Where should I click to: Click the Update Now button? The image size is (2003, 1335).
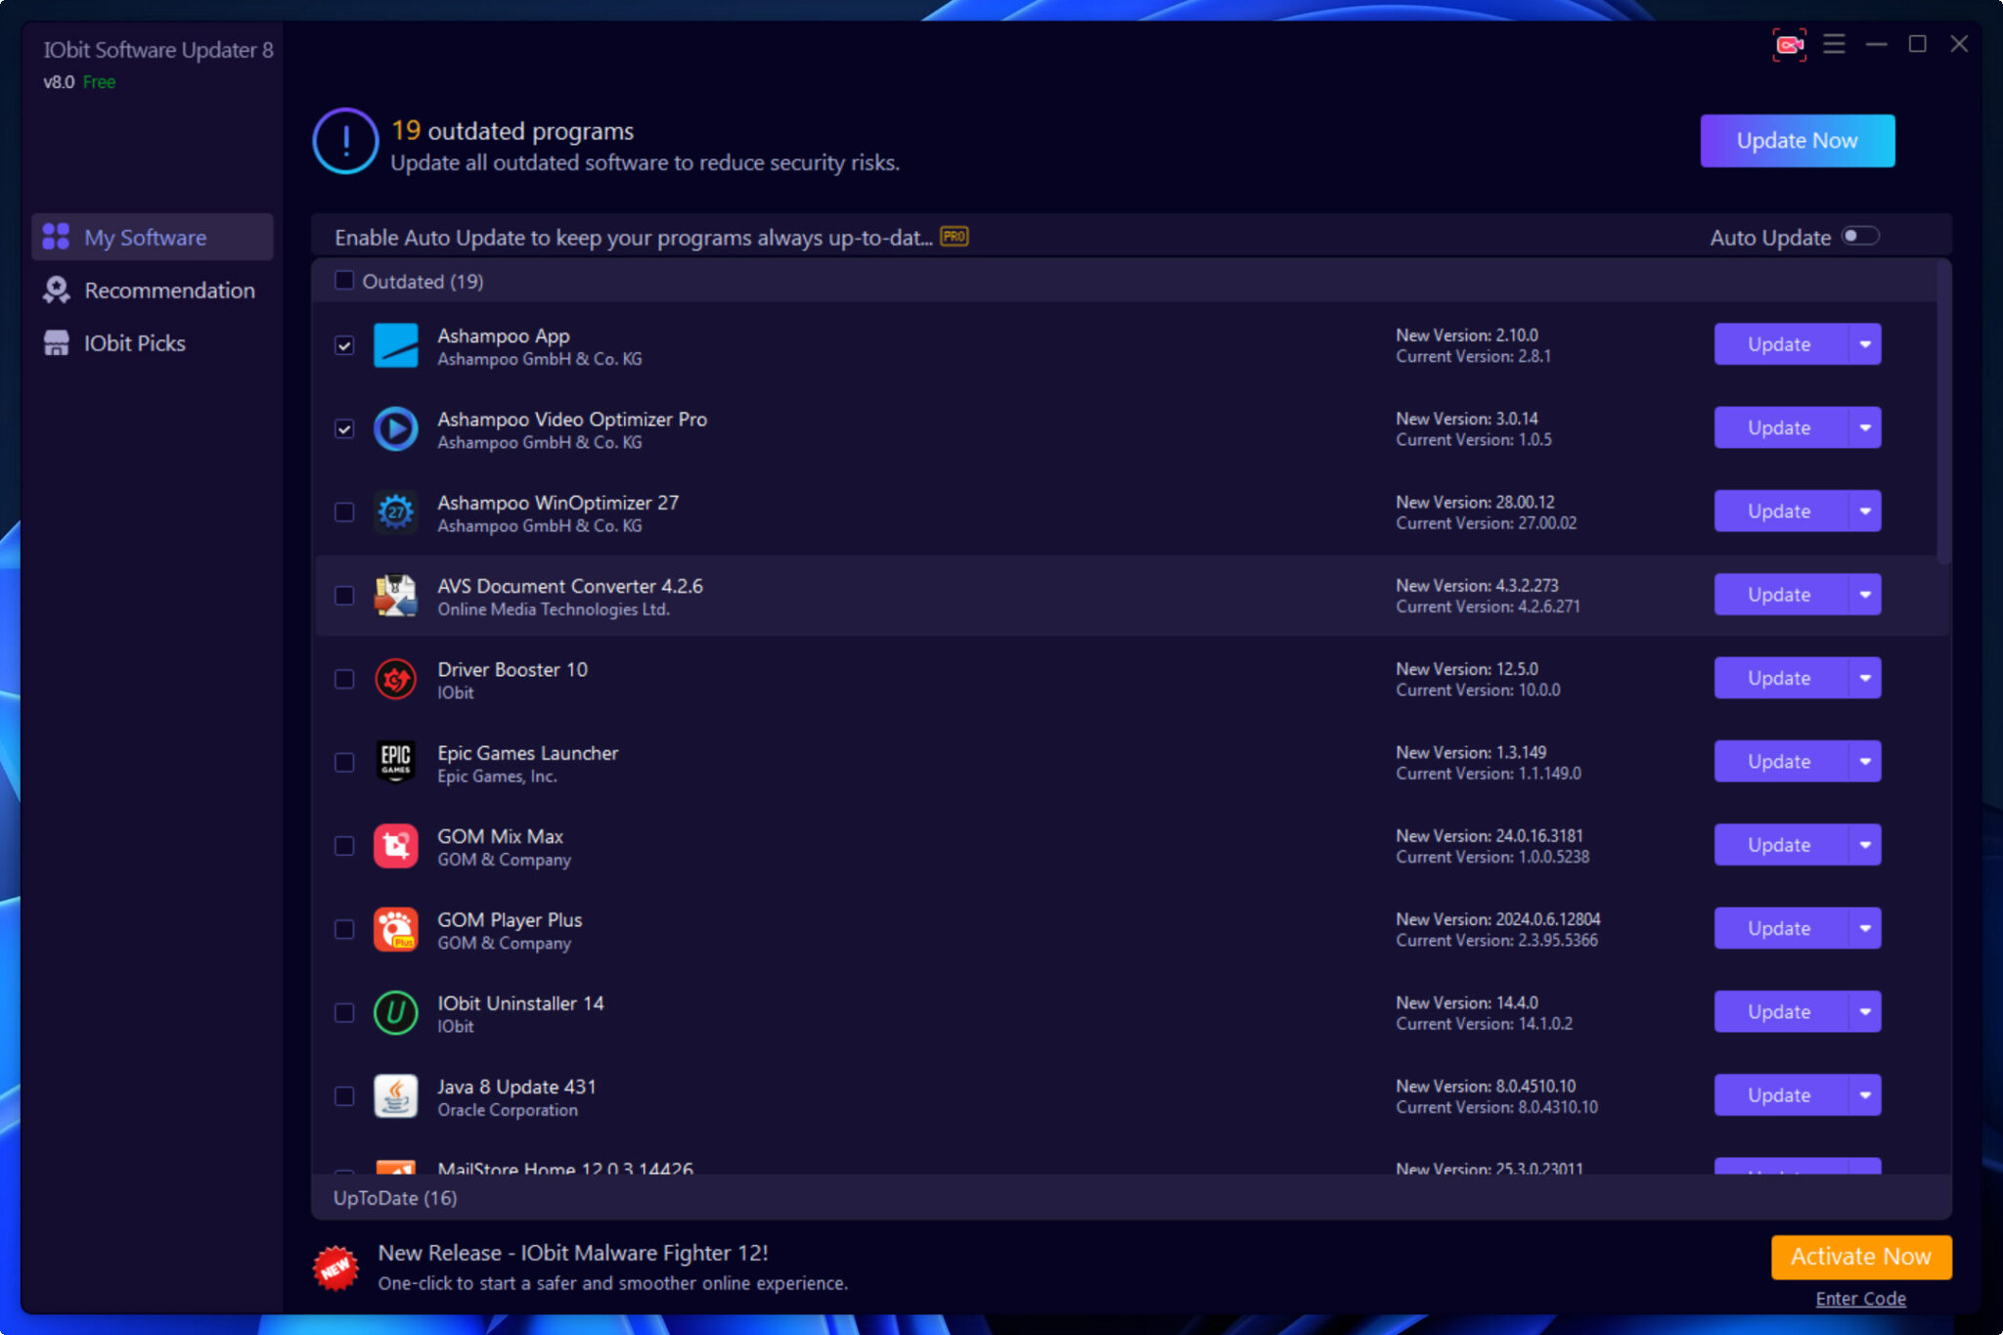(x=1797, y=140)
